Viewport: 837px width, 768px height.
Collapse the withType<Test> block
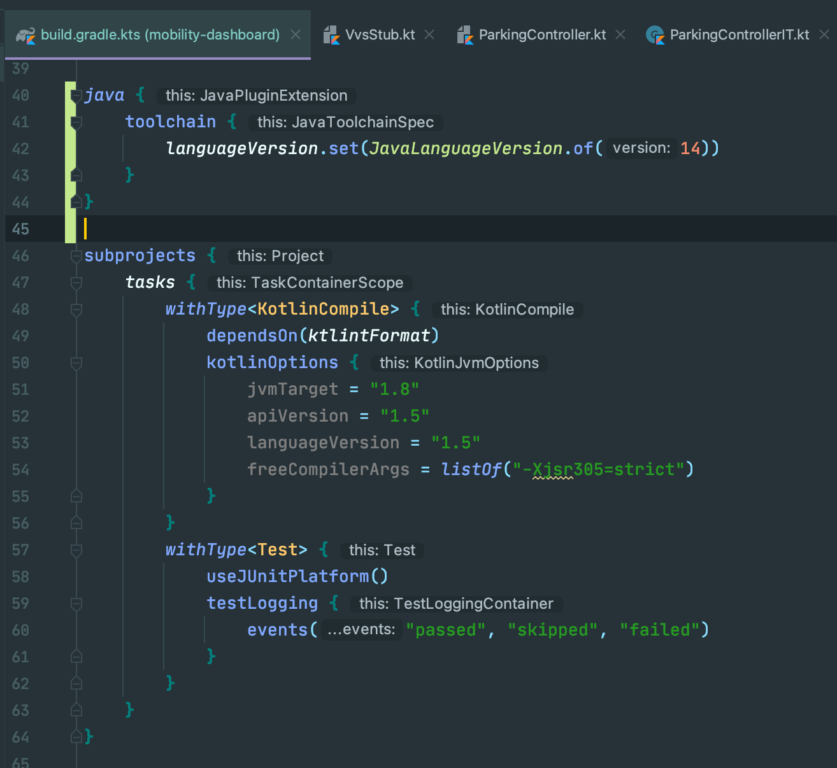tap(76, 550)
